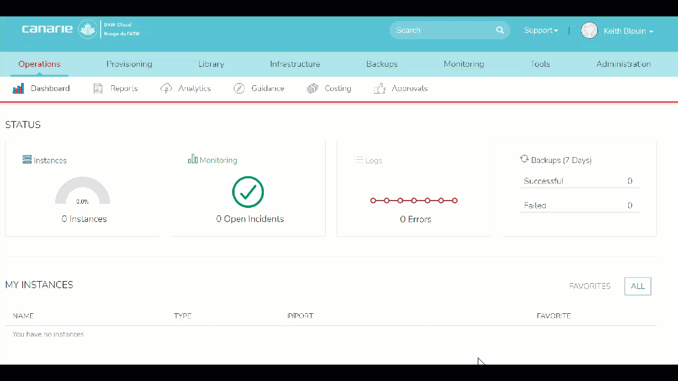The image size is (678, 381).
Task: Open the Instances status link
Action: pyautogui.click(x=50, y=160)
